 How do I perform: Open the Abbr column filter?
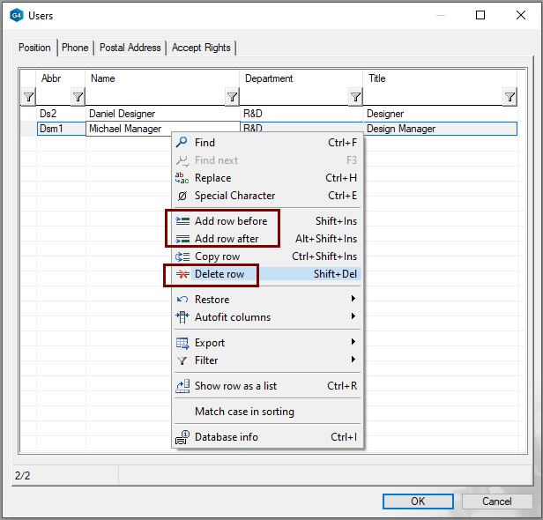(x=78, y=97)
